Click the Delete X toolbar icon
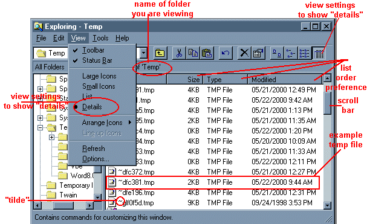The height and width of the screenshot is (224, 367). click(x=244, y=53)
